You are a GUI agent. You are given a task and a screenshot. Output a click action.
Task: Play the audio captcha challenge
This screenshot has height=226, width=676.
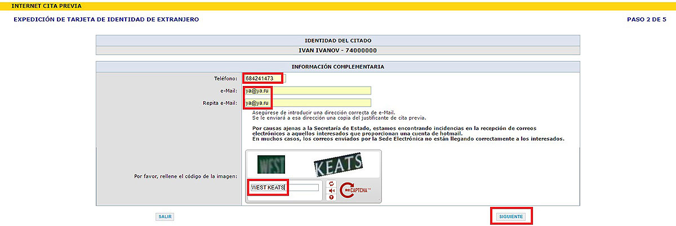coord(331,190)
